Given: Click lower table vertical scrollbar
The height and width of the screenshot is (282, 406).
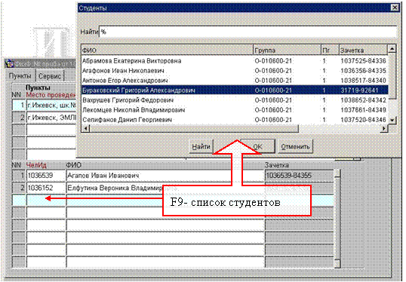Looking at the screenshot, I should click(337, 219).
